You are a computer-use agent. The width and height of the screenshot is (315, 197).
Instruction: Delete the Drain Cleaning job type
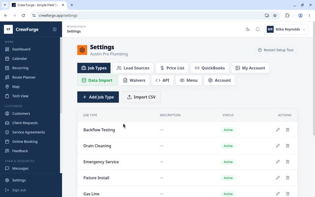tap(287, 146)
